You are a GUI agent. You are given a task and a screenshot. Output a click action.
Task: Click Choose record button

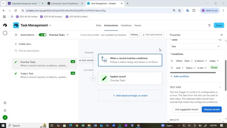click(x=212, y=109)
